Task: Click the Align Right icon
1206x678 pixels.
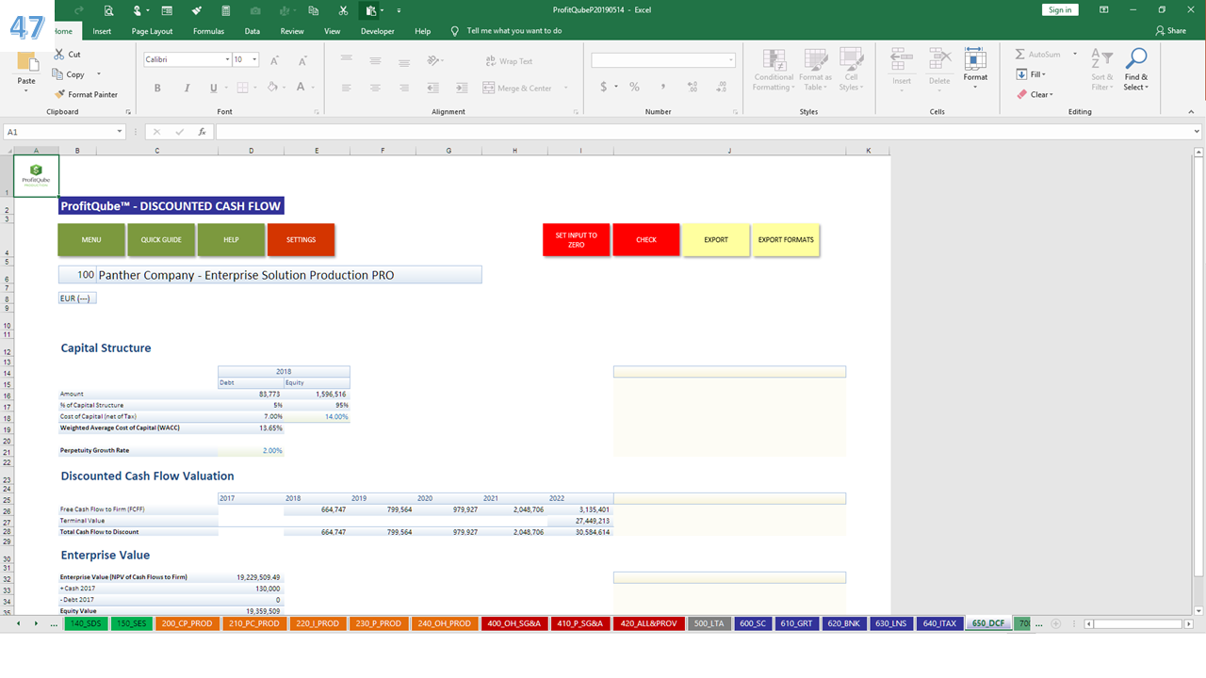Action: pyautogui.click(x=403, y=88)
